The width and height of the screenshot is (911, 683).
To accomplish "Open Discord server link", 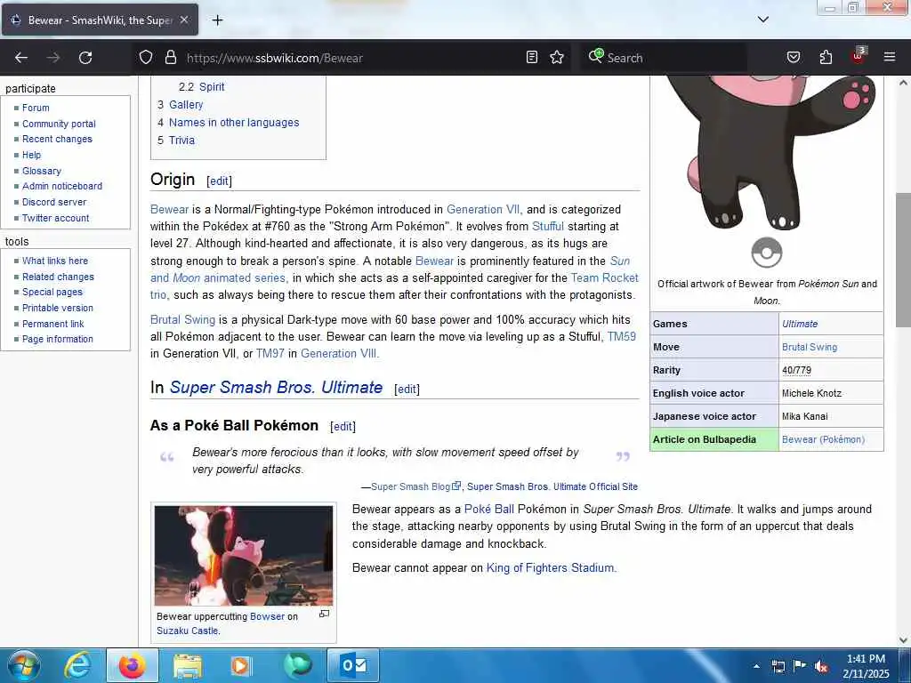I will click(x=54, y=202).
